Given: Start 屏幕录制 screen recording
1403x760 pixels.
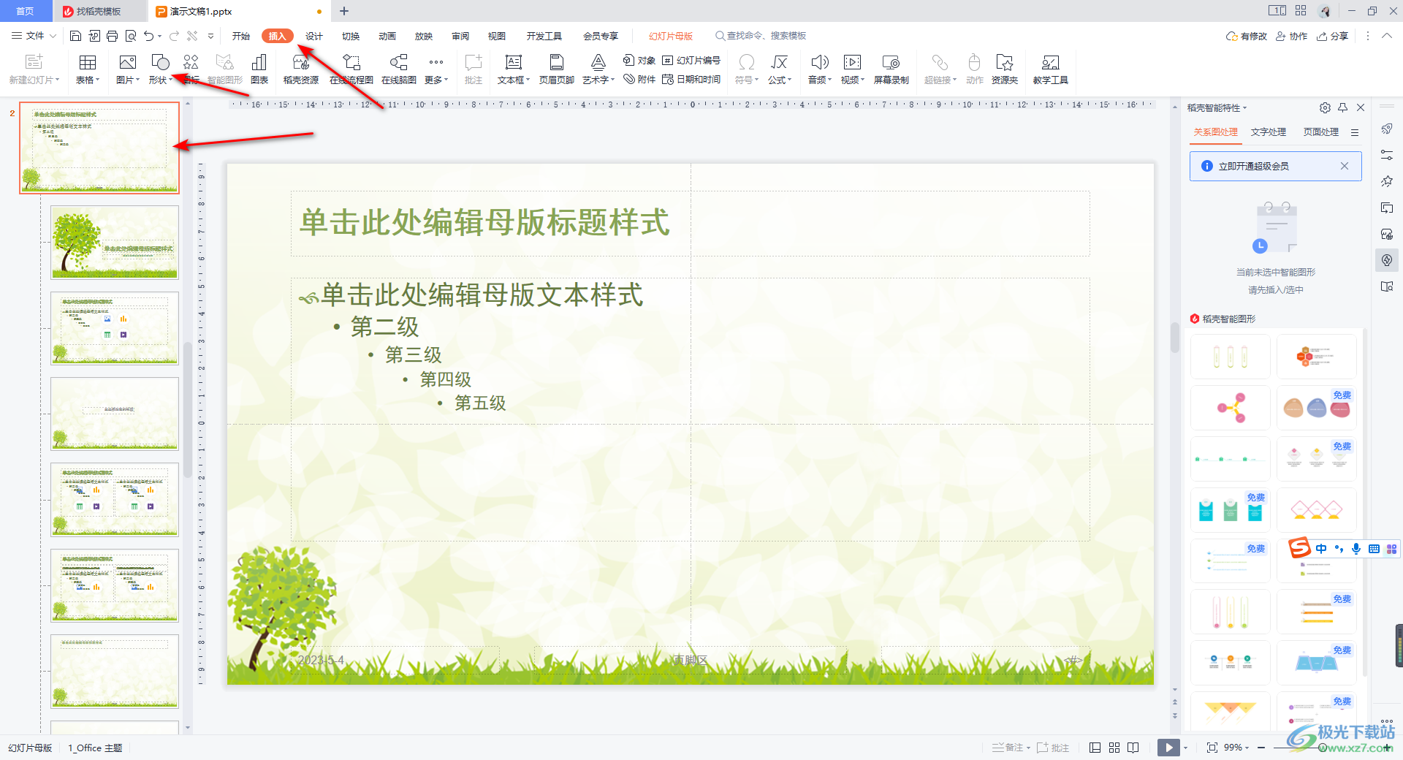Looking at the screenshot, I should tap(891, 69).
